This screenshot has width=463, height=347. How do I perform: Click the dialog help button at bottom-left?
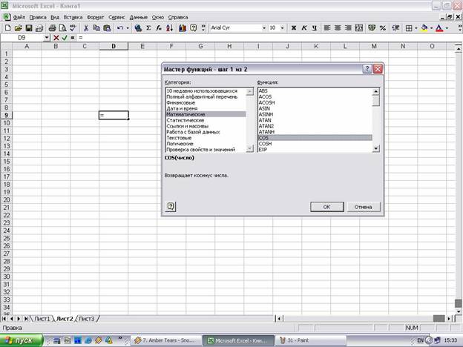pos(171,206)
